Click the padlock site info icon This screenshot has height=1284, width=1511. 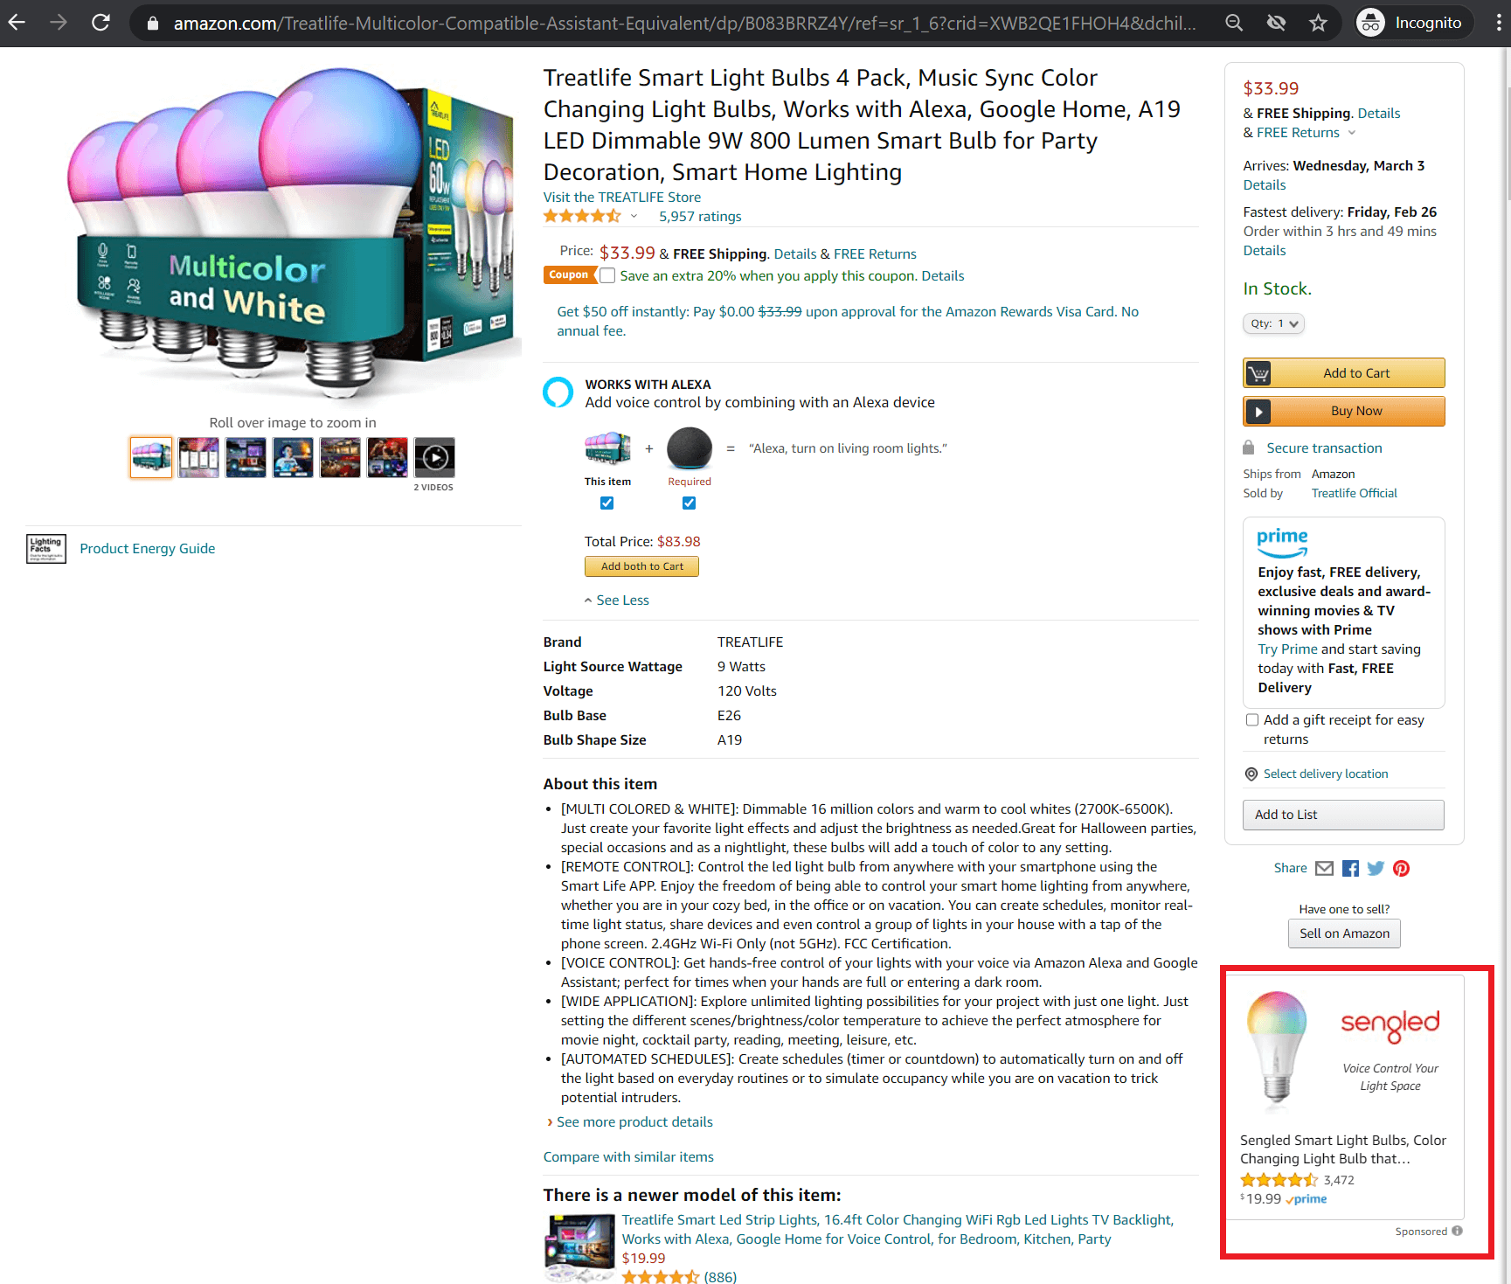point(153,24)
